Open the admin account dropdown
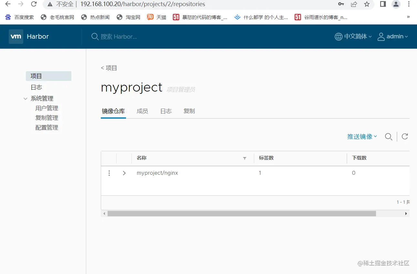 click(397, 37)
